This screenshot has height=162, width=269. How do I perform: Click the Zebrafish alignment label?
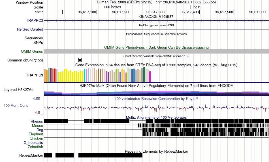pyautogui.click(x=35, y=147)
